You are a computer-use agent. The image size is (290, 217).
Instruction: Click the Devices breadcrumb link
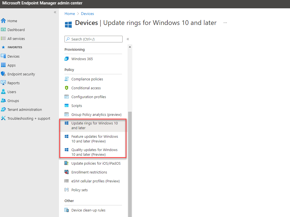pos(87,14)
